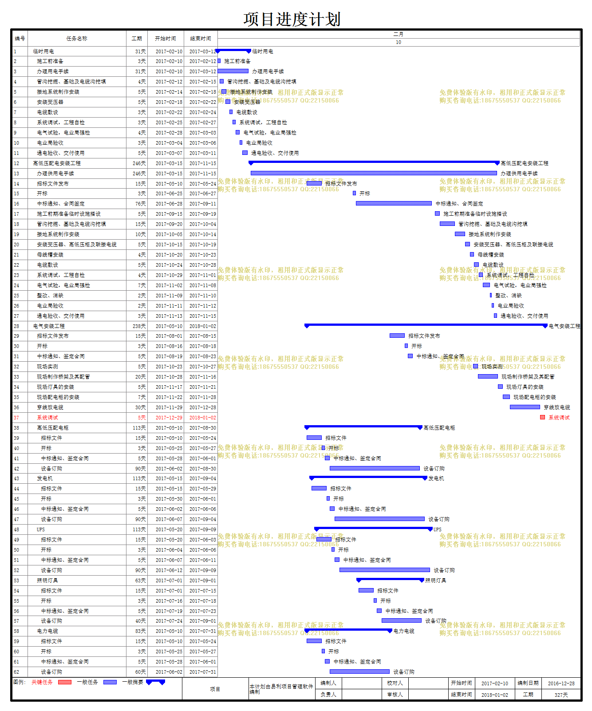Select the 高低压配电柜 summary bar in the chart
The image size is (592, 711).
click(363, 427)
